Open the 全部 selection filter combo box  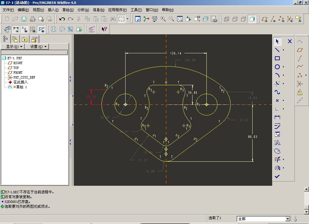click(x=263, y=219)
